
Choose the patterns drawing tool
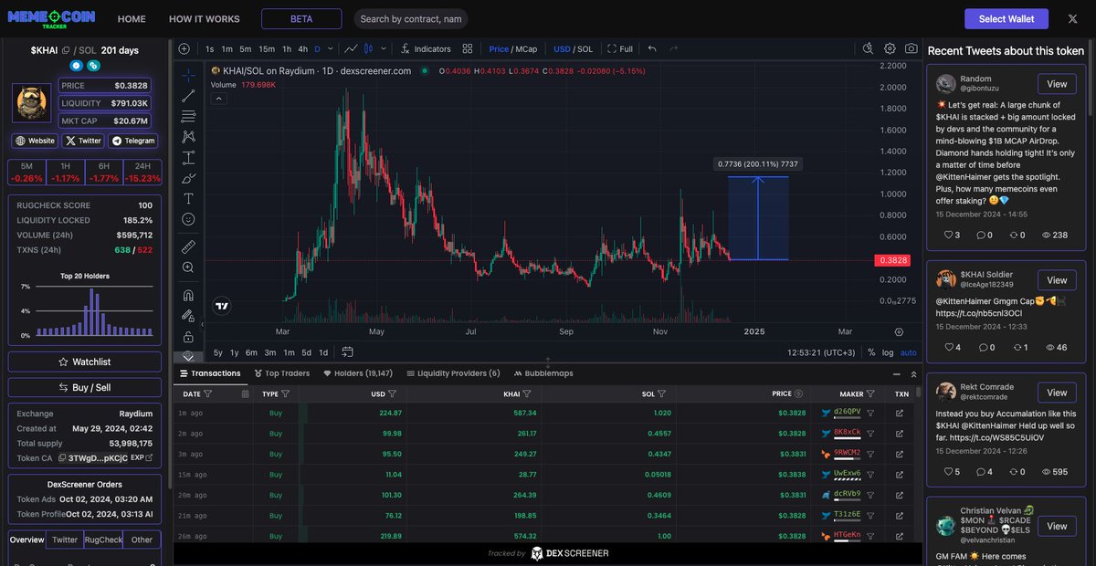(x=188, y=137)
